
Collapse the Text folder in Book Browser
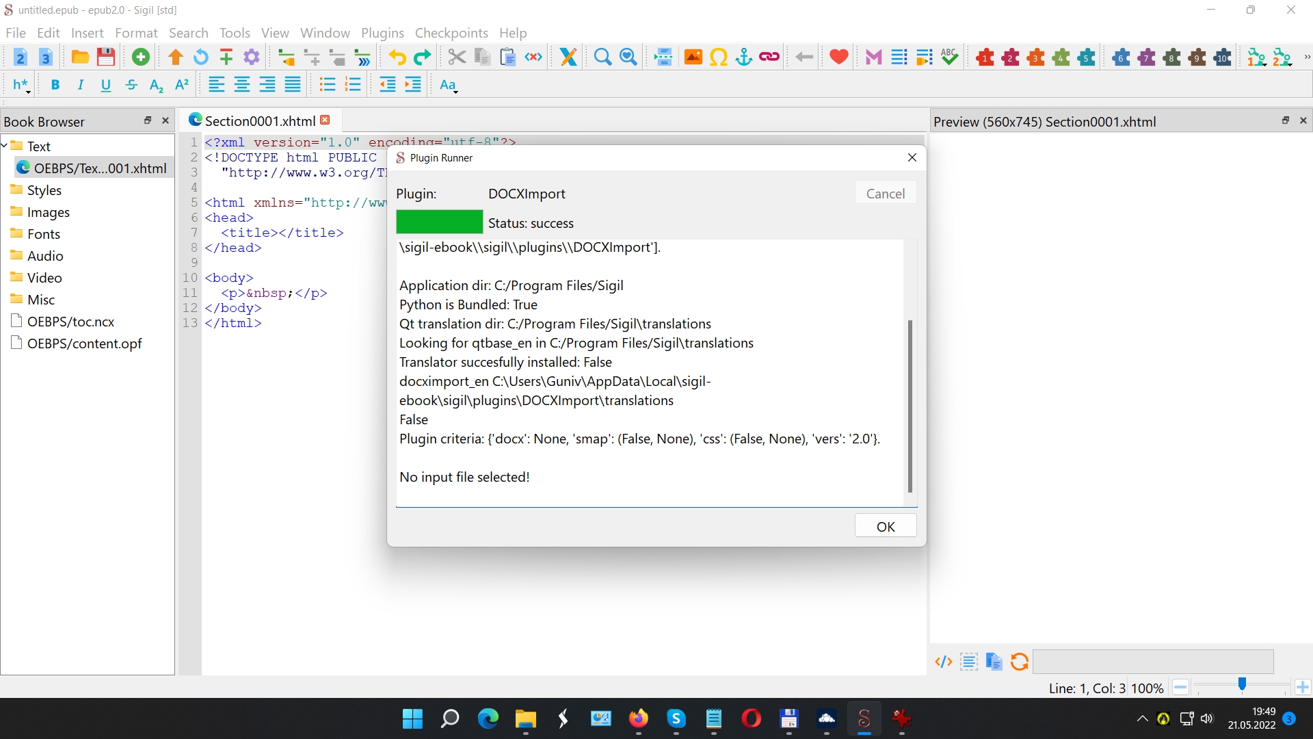(5, 146)
